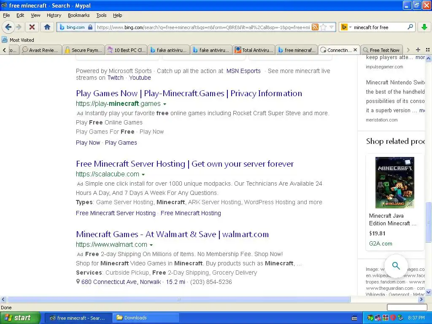This screenshot has width=432, height=324.
Task: Follow the MSN Esports link
Action: point(243,71)
